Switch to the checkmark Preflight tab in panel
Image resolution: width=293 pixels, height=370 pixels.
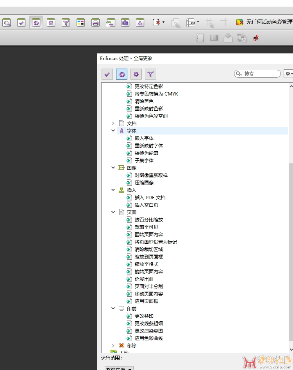tap(107, 74)
